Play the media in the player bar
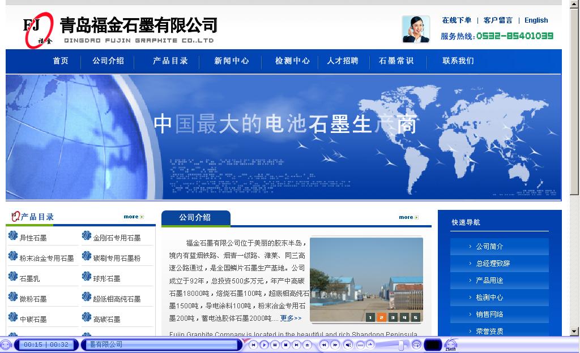This screenshot has height=353, width=580. (264, 345)
